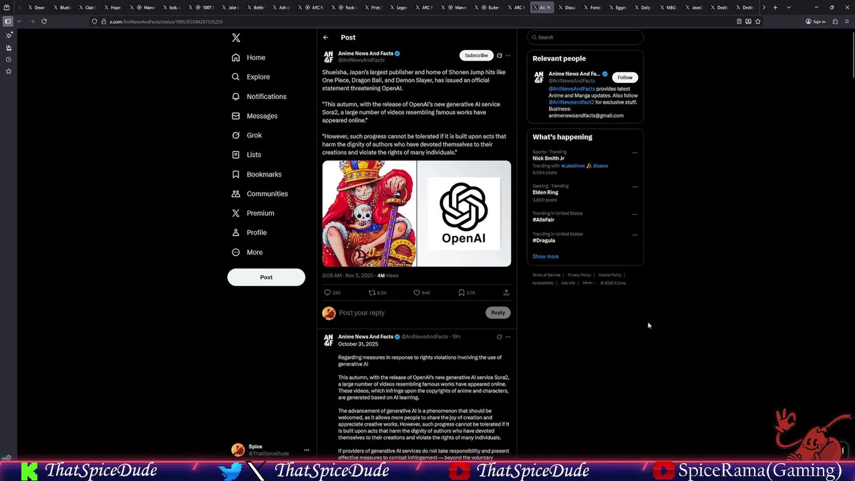
Task: Open #Dragula trending topic
Action: pos(544,240)
